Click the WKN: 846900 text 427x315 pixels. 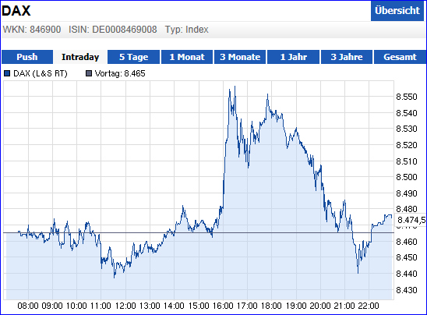click(32, 30)
